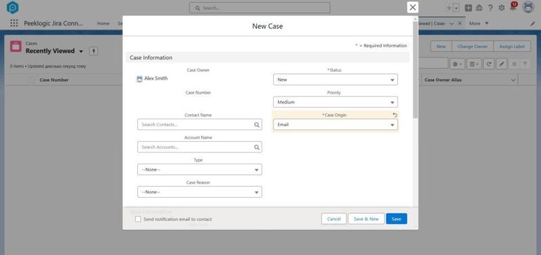Open the App Launcher grid icon
Image resolution: width=541 pixels, height=255 pixels.
(14, 23)
